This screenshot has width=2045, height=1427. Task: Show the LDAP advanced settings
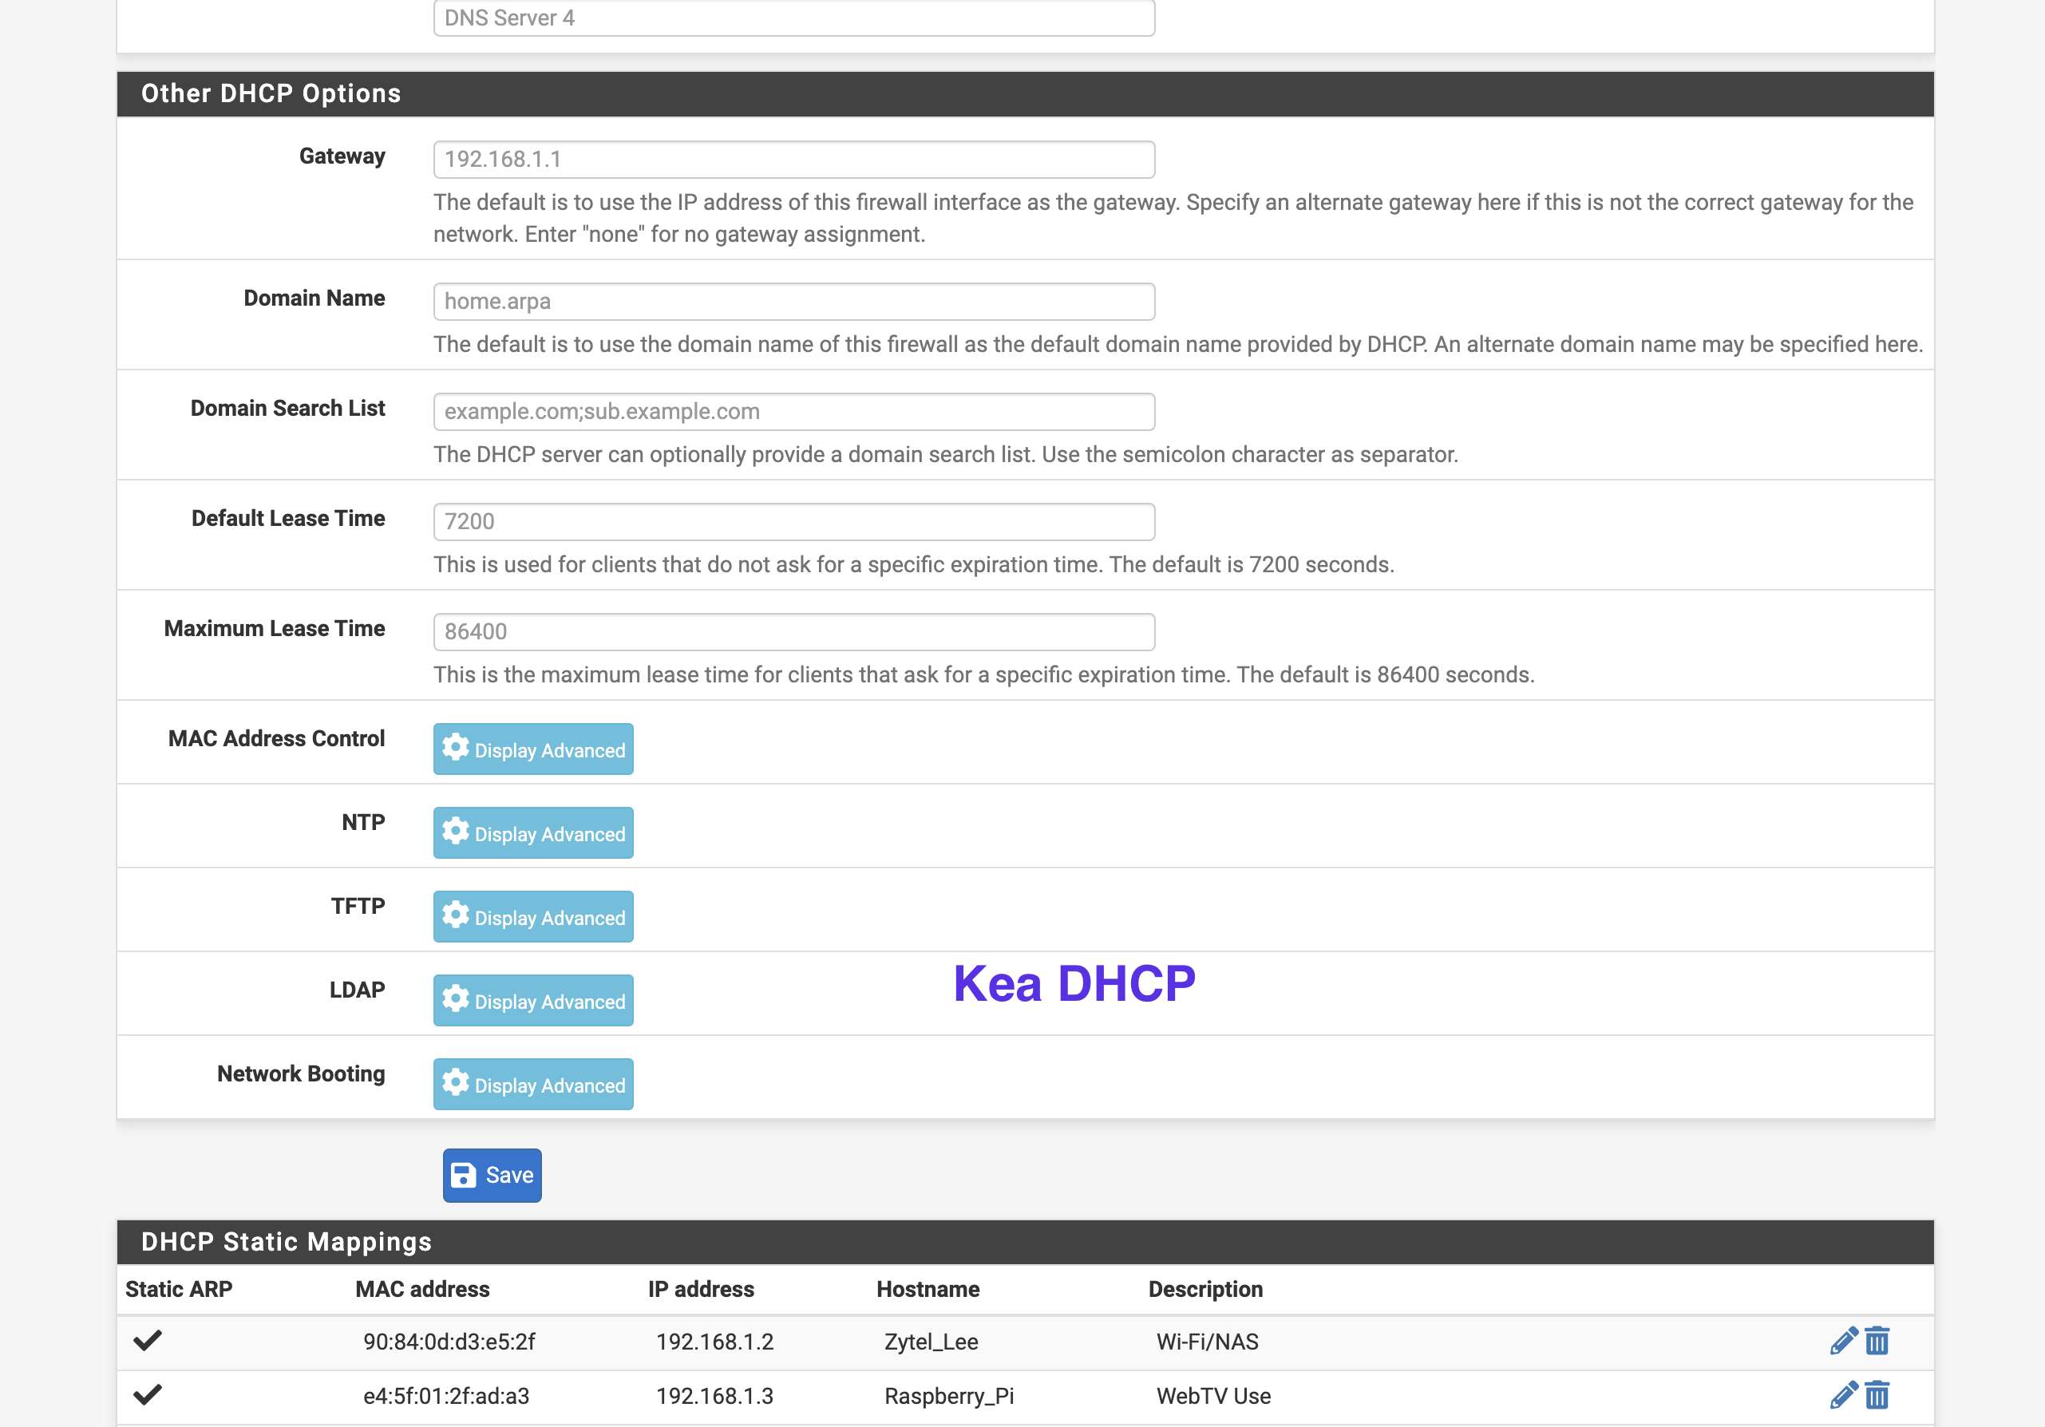tap(532, 1000)
